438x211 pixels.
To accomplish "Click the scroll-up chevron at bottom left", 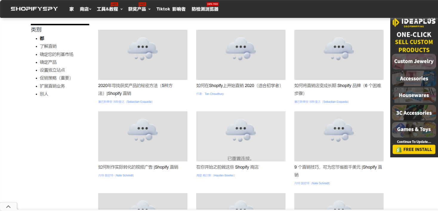I will 8,207.
